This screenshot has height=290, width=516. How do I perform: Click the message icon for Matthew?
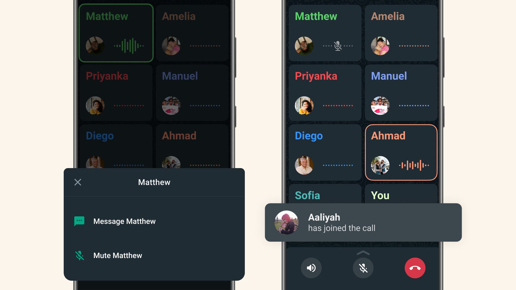[79, 221]
